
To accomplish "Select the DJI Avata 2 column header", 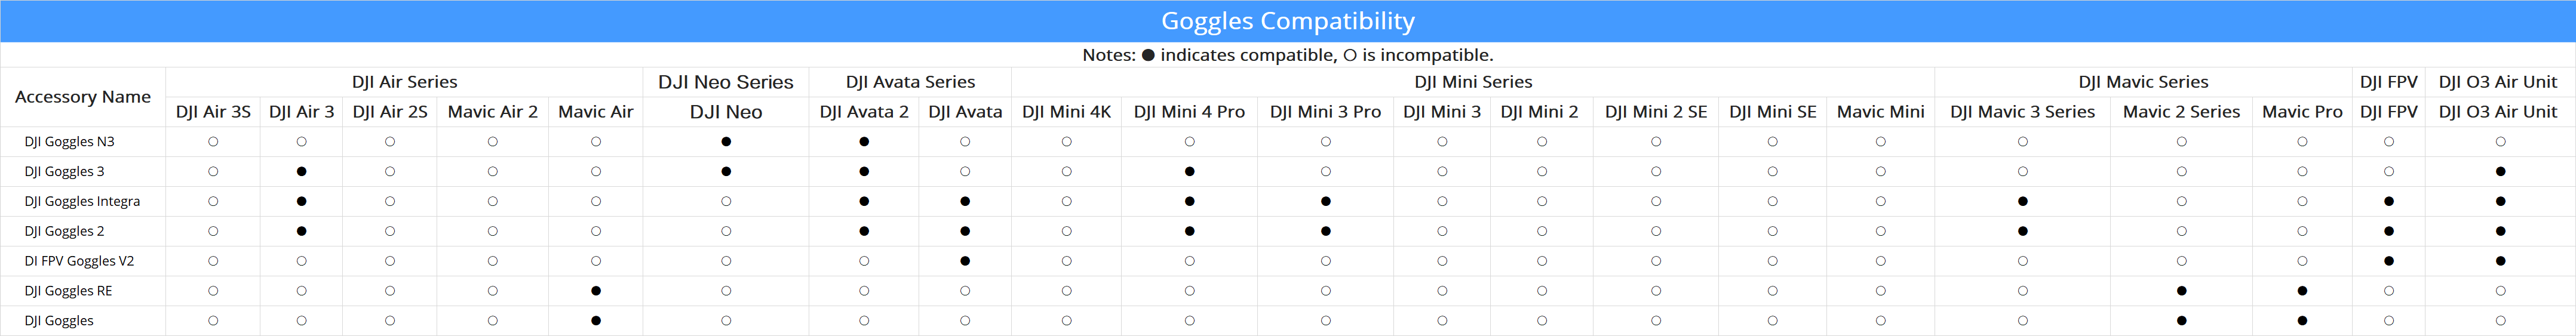I will pos(864,112).
